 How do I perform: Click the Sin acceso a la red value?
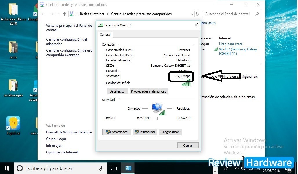177,55
